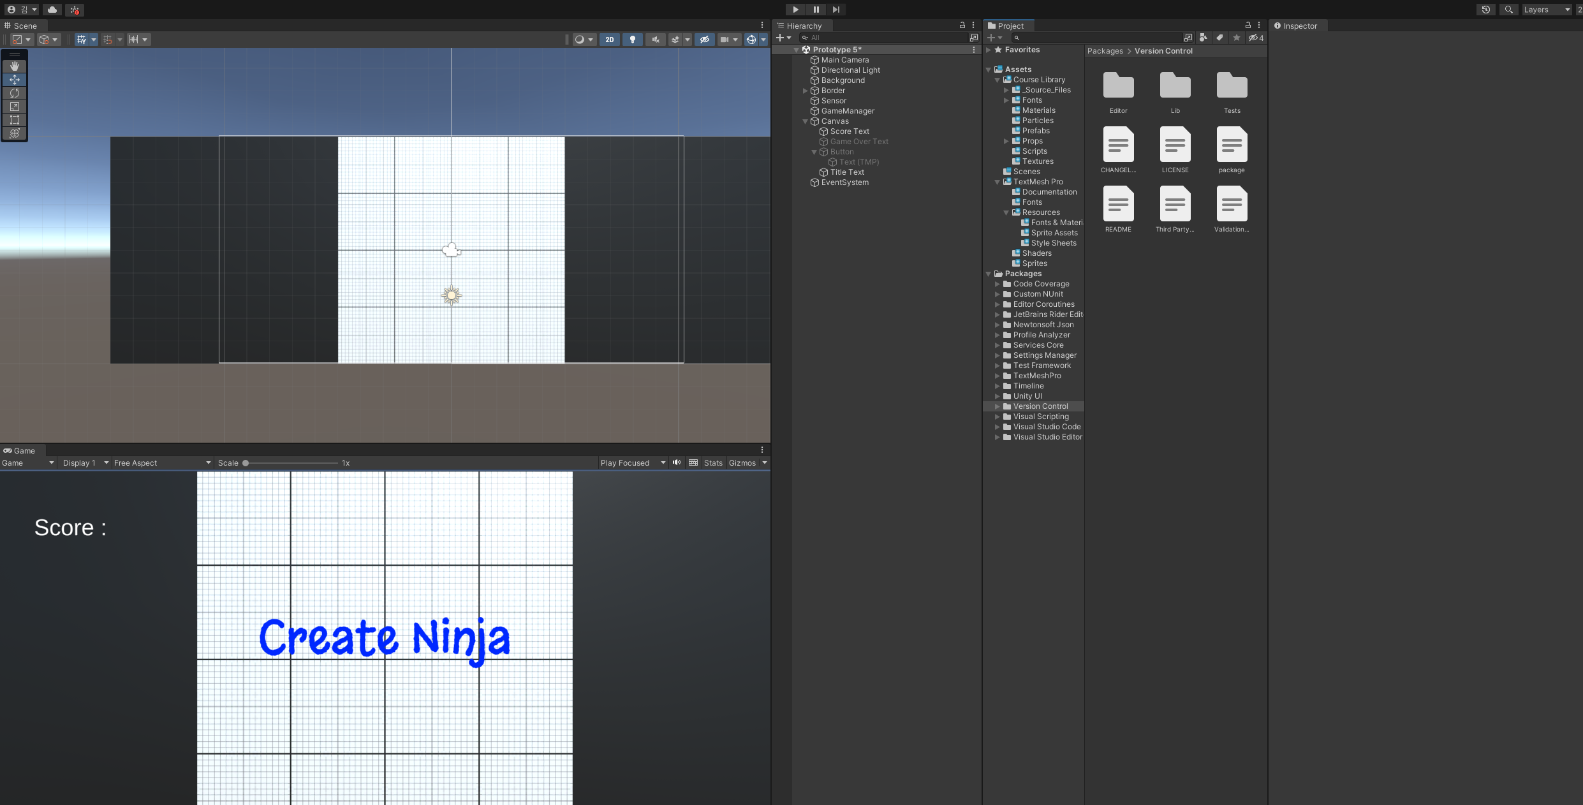Click the Step frame button

pos(836,10)
